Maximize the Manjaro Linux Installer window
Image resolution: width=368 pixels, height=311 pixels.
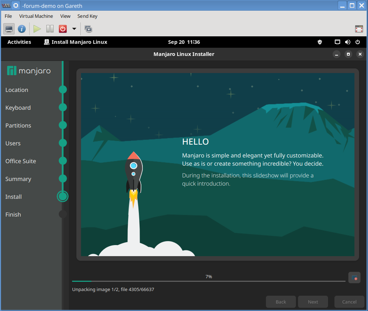click(348, 55)
